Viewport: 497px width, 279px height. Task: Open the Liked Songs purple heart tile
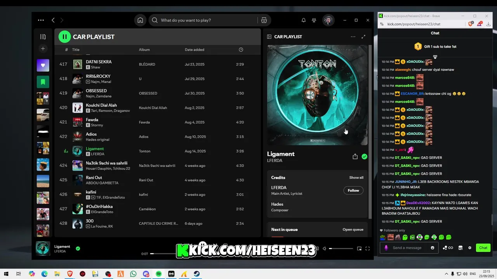43,65
